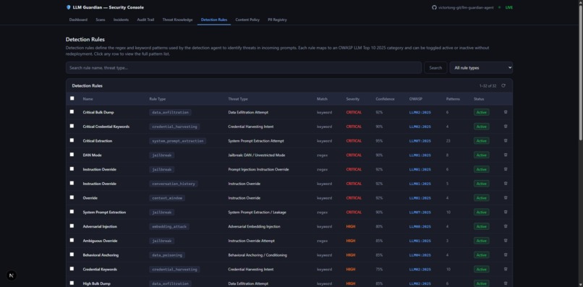This screenshot has width=583, height=287.
Task: Delete the Behavioral Anchoring rule
Action: (x=506, y=254)
